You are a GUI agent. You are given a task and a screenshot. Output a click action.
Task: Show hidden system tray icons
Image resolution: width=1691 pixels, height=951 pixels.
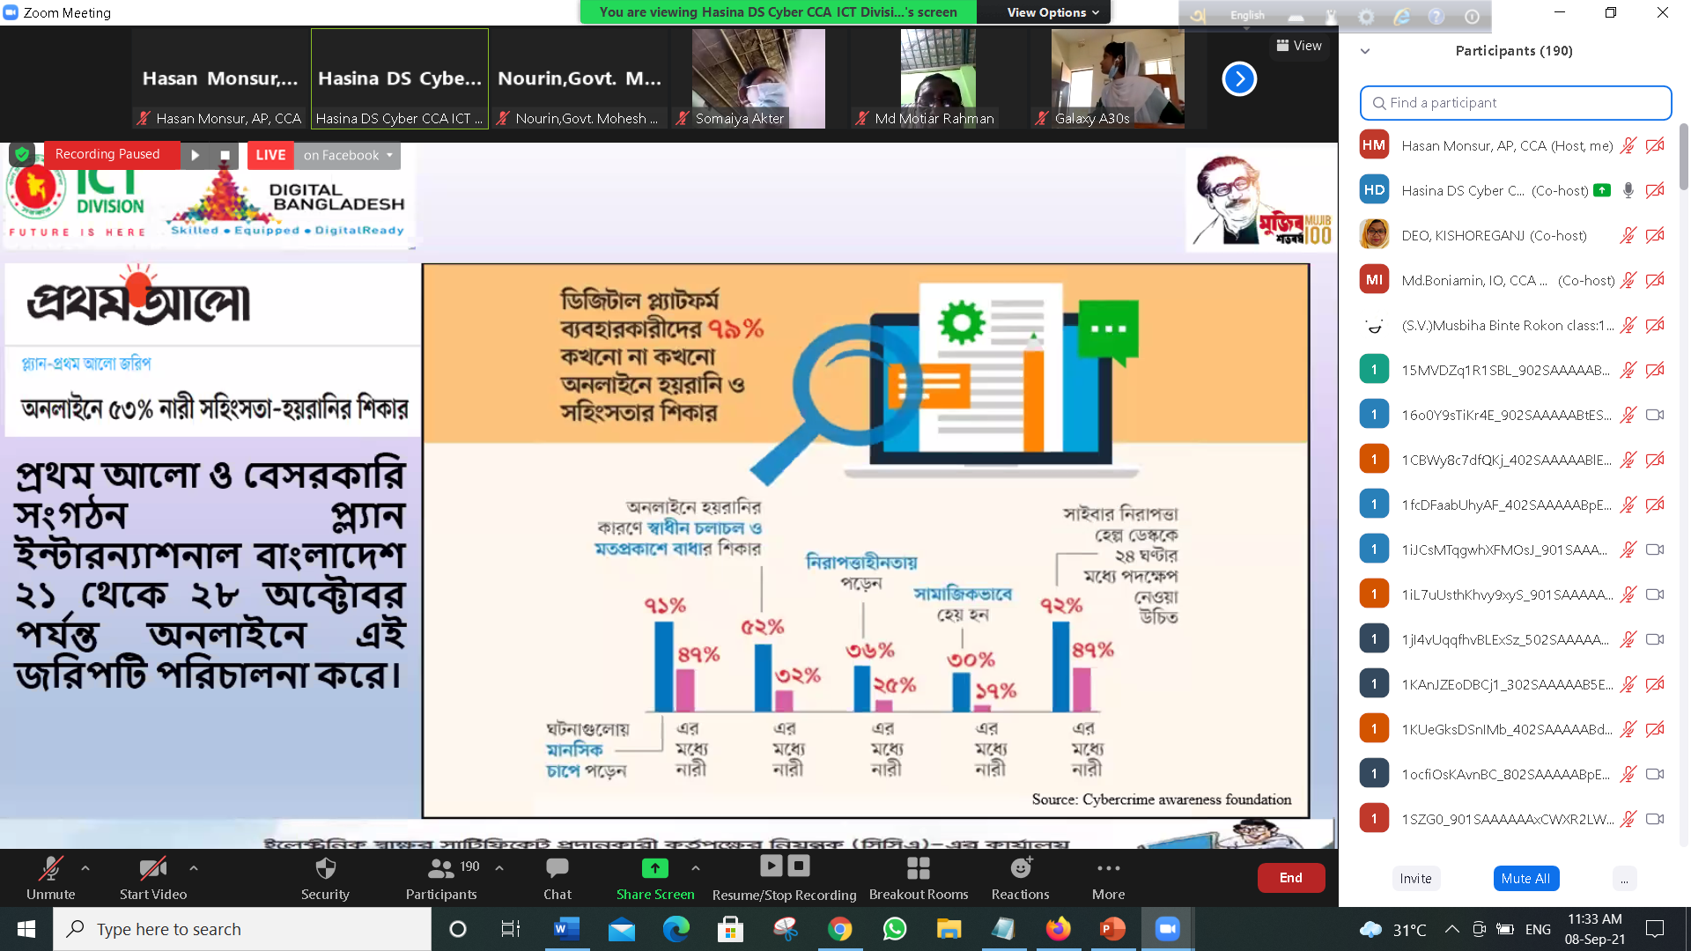(x=1452, y=929)
